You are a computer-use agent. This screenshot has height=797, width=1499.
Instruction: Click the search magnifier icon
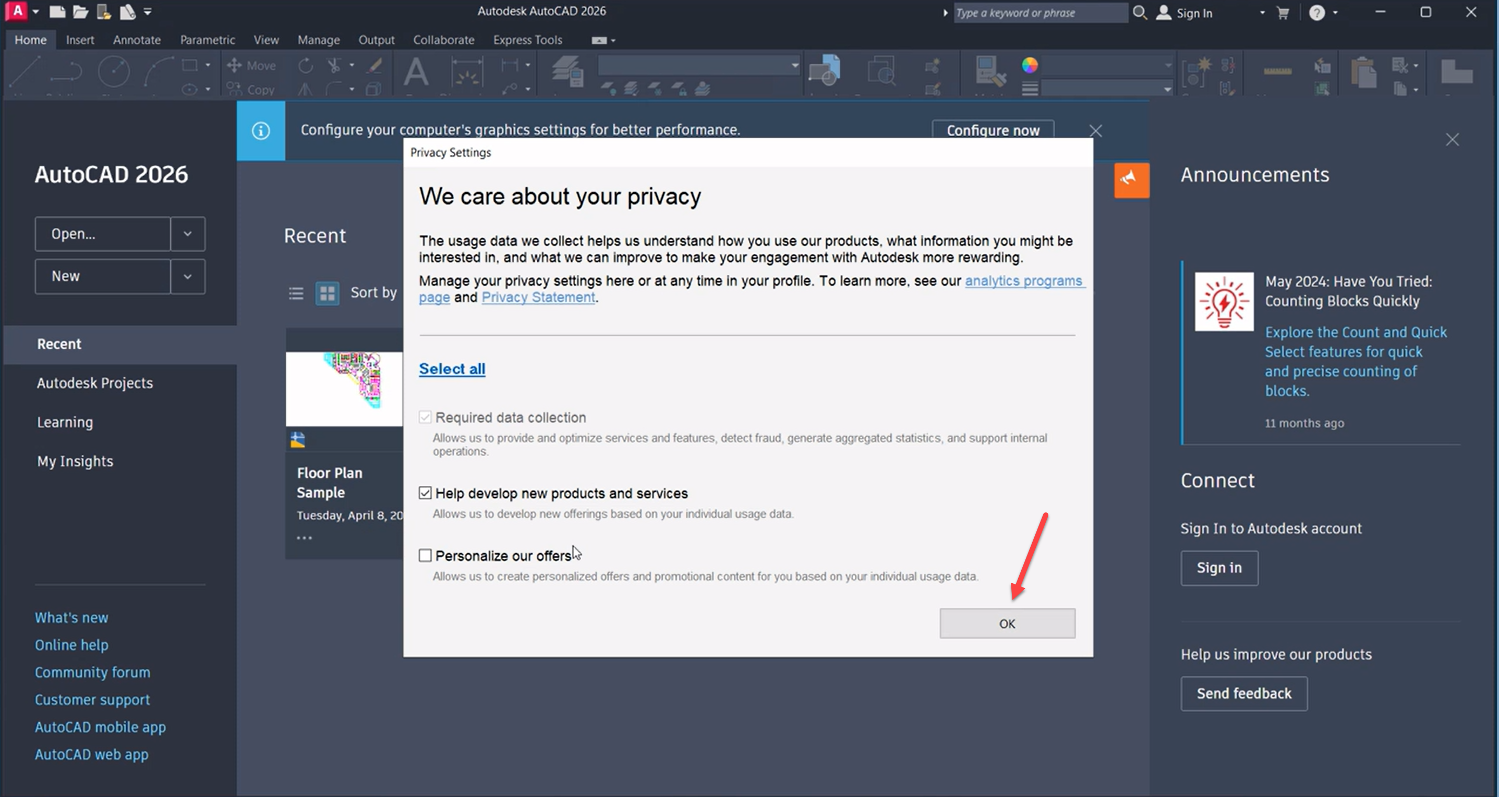1140,13
